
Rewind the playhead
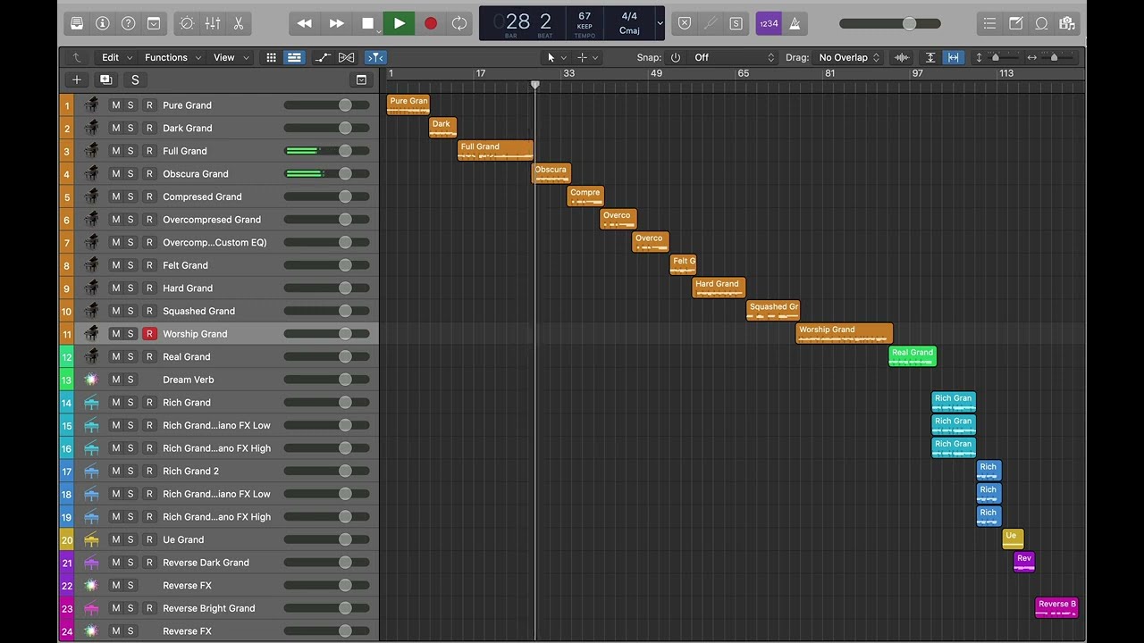[305, 23]
